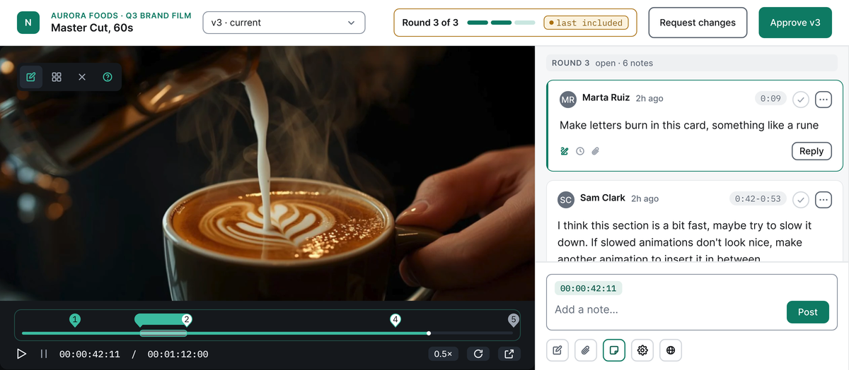Click the drawing annotation icon on Marta's note

tap(565, 151)
